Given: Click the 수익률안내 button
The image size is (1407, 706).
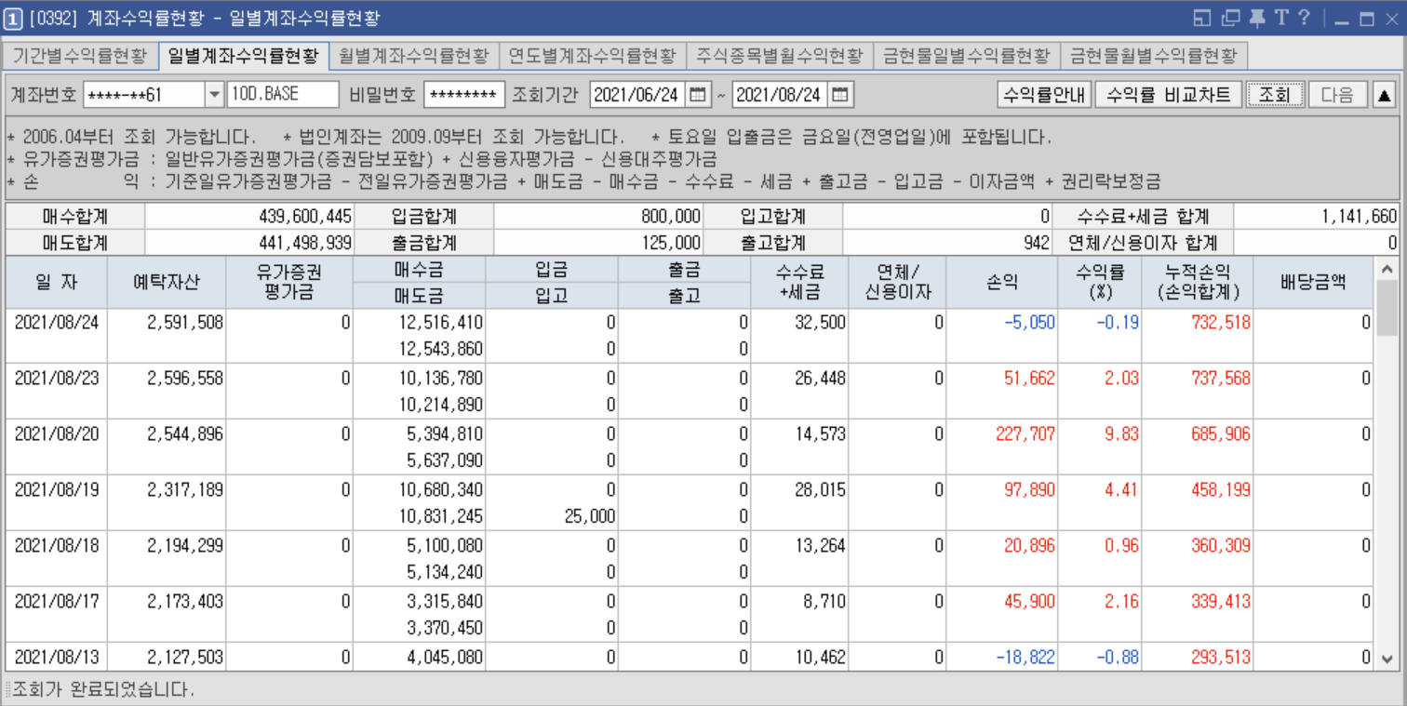Looking at the screenshot, I should (1044, 95).
